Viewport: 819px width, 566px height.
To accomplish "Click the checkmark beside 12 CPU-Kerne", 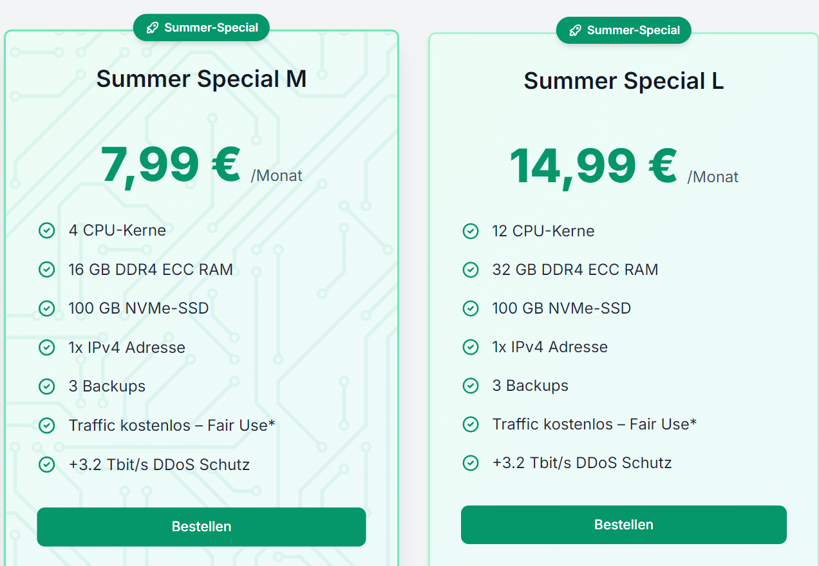I will [x=471, y=231].
